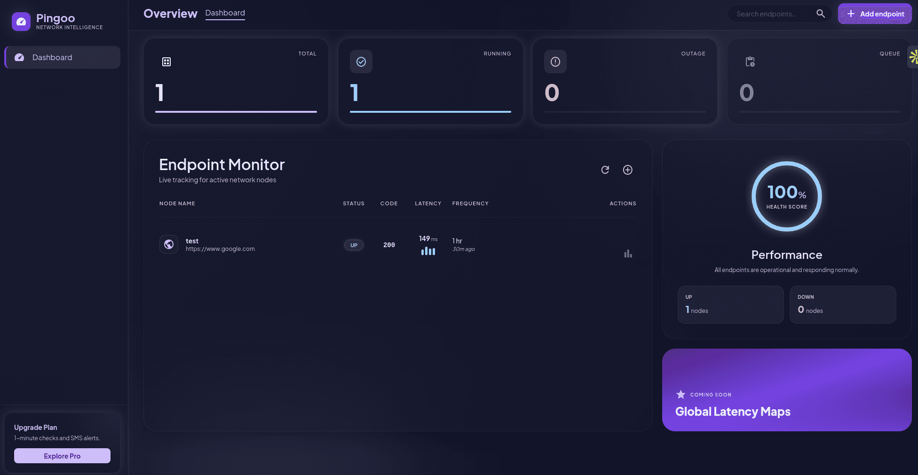Click the Upgrade Plan heading

point(36,428)
